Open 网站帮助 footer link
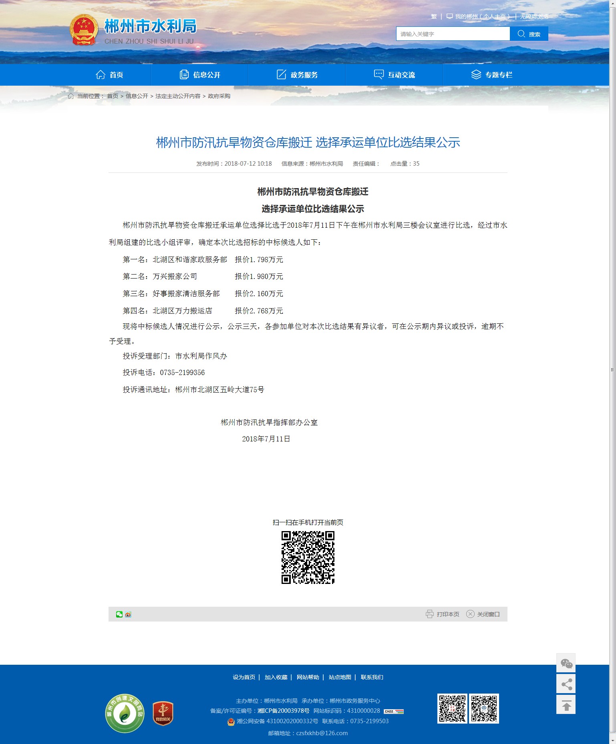 (308, 677)
